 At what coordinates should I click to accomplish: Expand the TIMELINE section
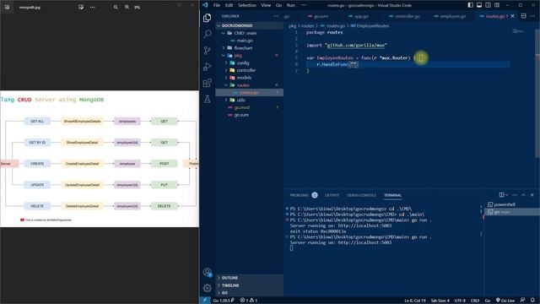[250, 285]
